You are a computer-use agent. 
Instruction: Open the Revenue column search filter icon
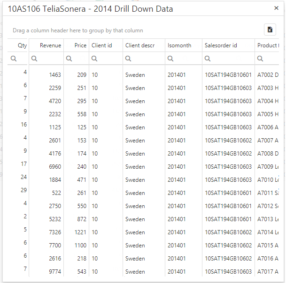[x=34, y=59]
